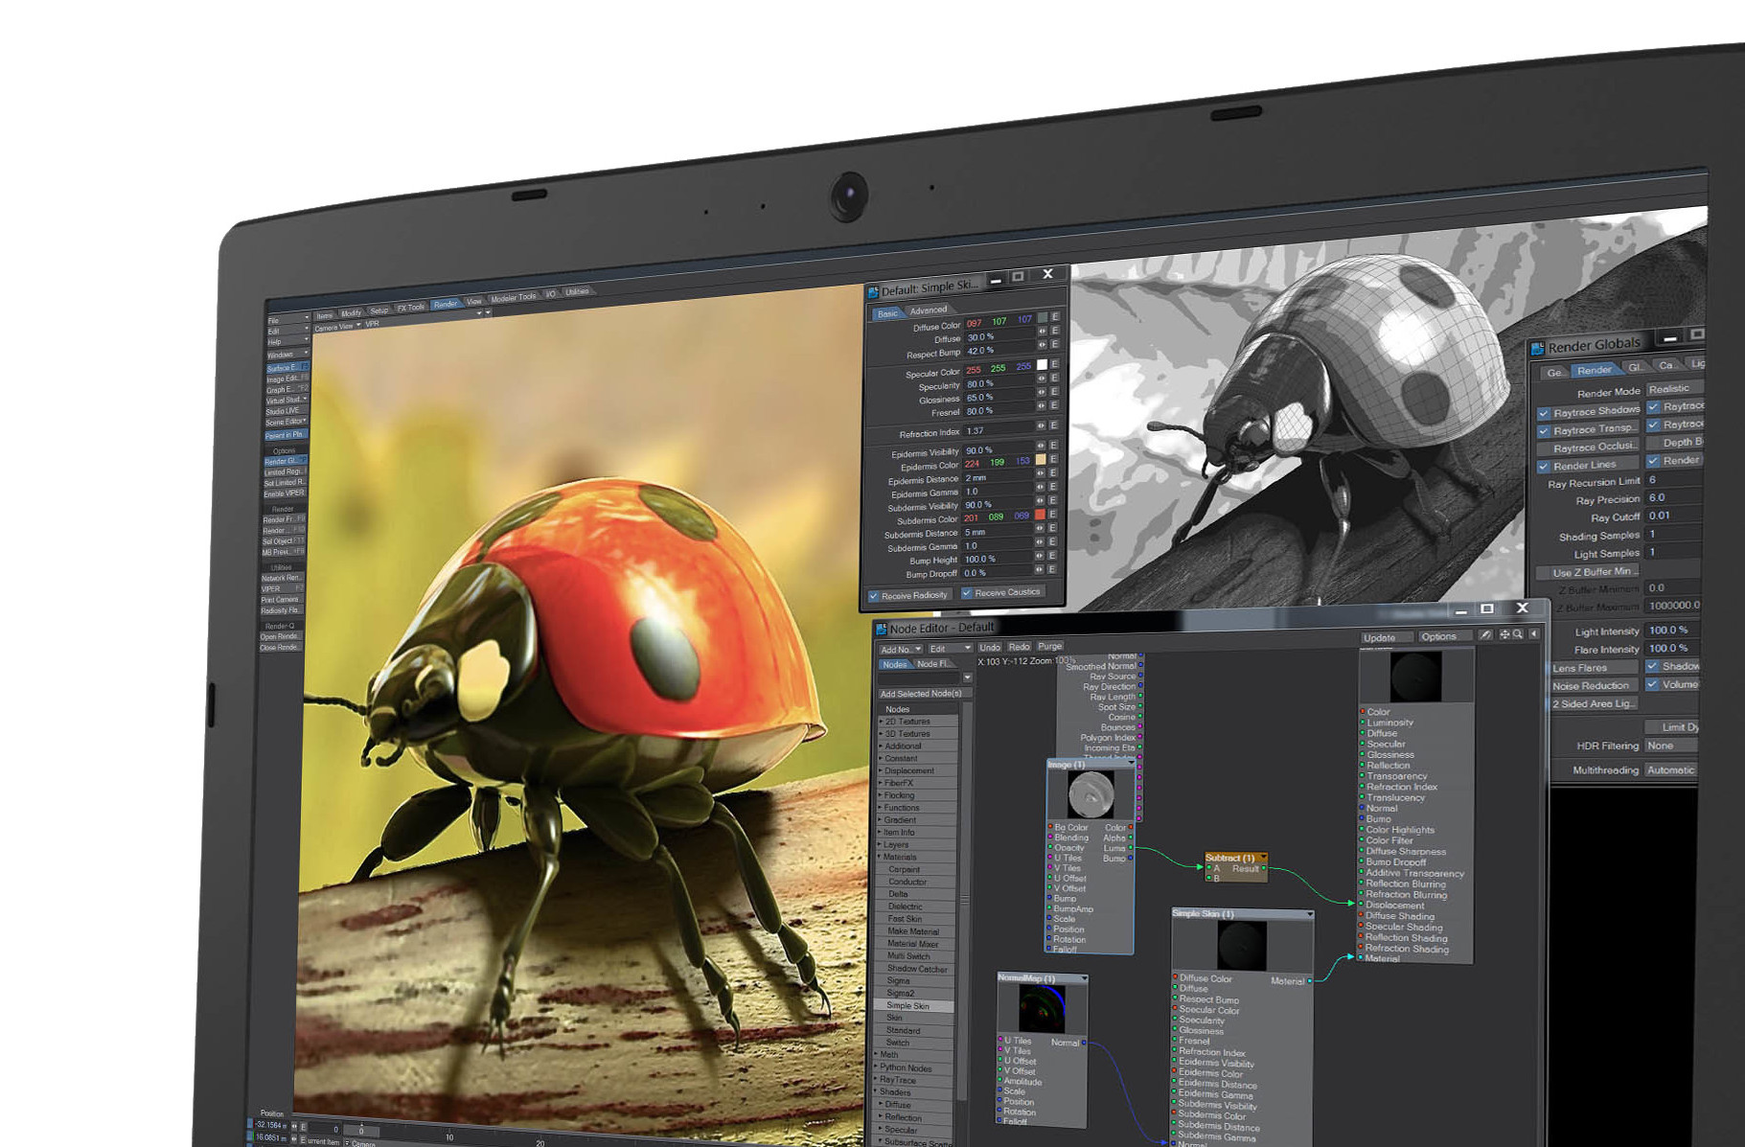Click the Luma output dot on Image node
Viewport: 1745px width, 1147px height.
point(1132,848)
